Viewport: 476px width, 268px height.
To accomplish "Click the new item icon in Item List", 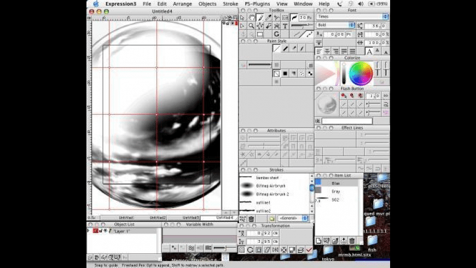I will (318, 241).
